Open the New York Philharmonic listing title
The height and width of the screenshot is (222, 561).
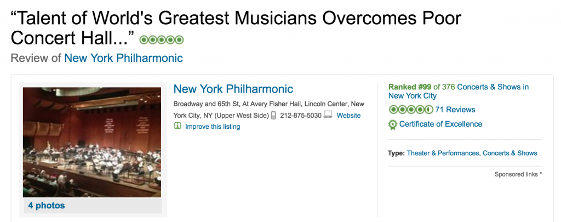(x=233, y=89)
